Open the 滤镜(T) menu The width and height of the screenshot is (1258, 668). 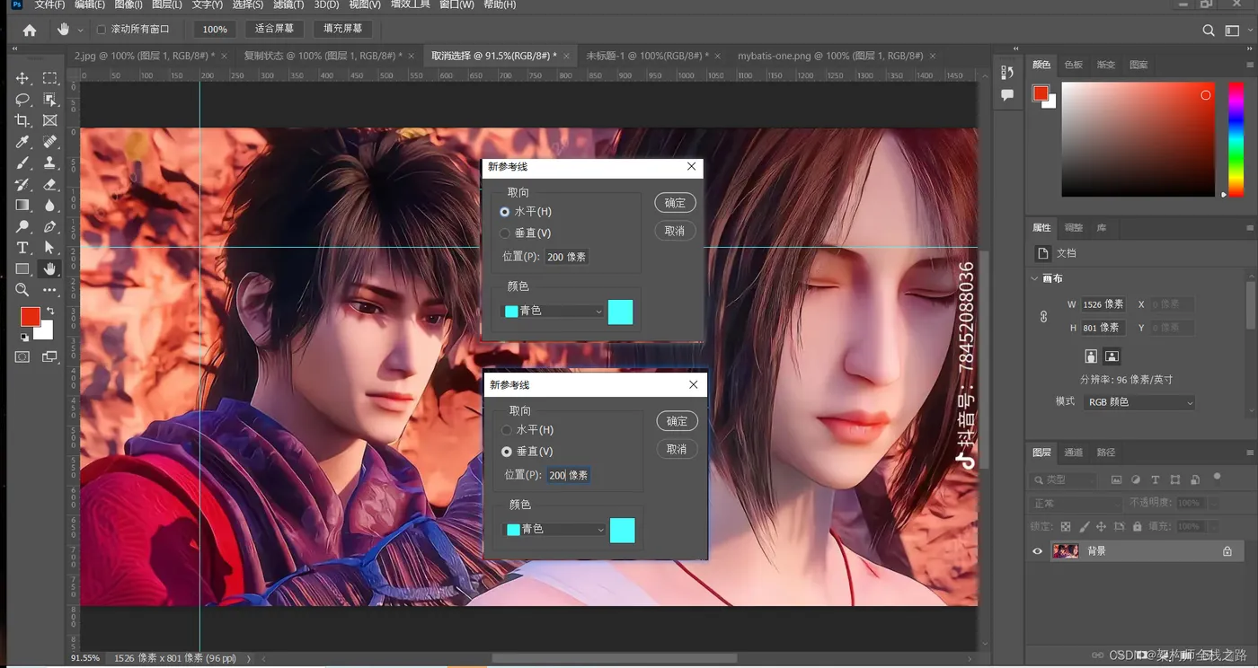point(288,4)
